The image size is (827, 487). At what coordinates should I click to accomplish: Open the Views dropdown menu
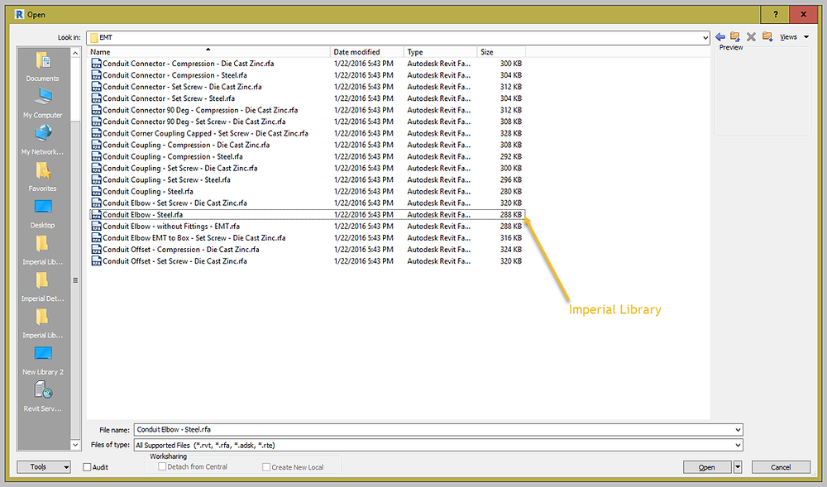794,37
